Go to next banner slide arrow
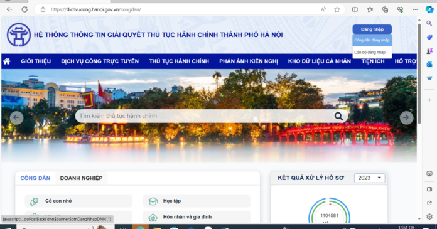The image size is (437, 229). point(406,117)
